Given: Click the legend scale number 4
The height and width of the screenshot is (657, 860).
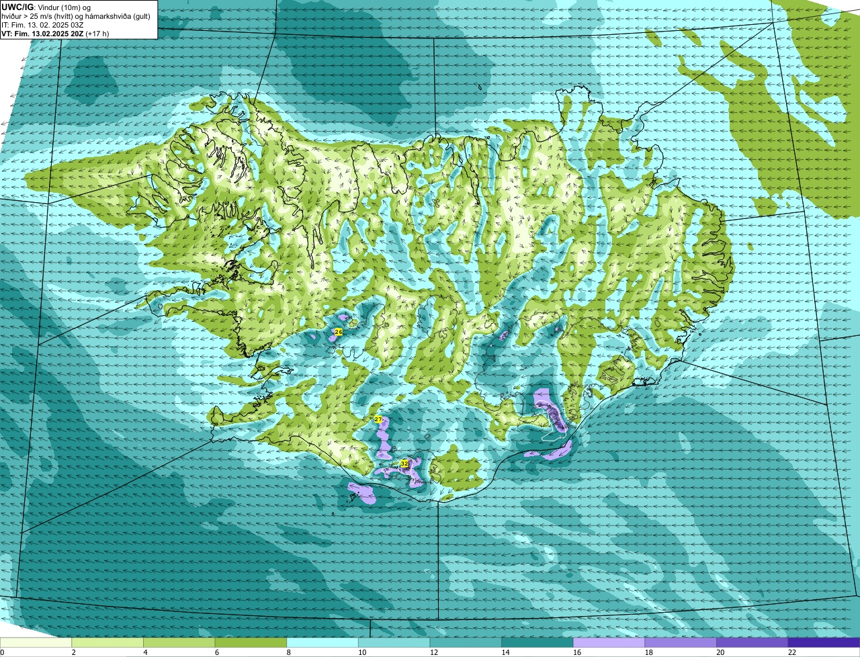Looking at the screenshot, I should (145, 652).
